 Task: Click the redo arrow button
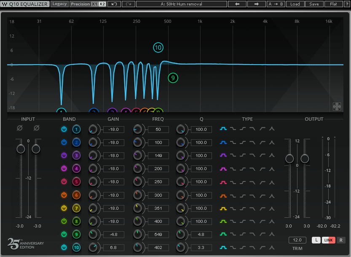[129, 4]
